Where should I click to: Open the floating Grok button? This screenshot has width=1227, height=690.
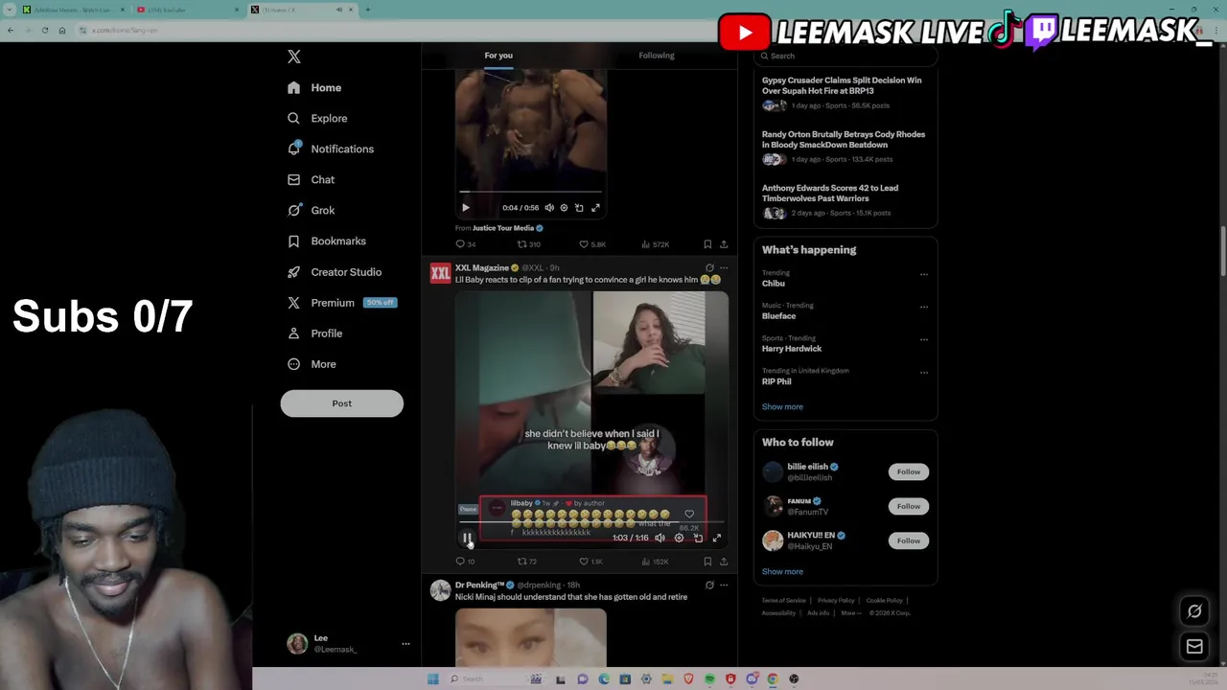click(x=1194, y=611)
